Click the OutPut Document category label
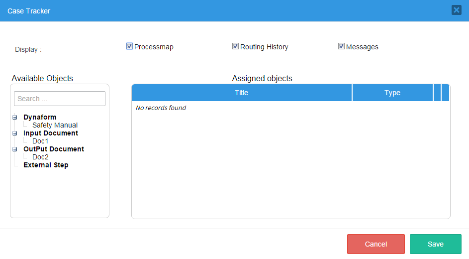 tap(54, 149)
